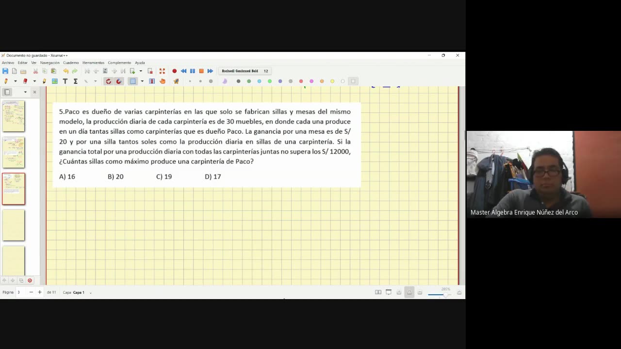Close the sidebar panel

point(34,92)
